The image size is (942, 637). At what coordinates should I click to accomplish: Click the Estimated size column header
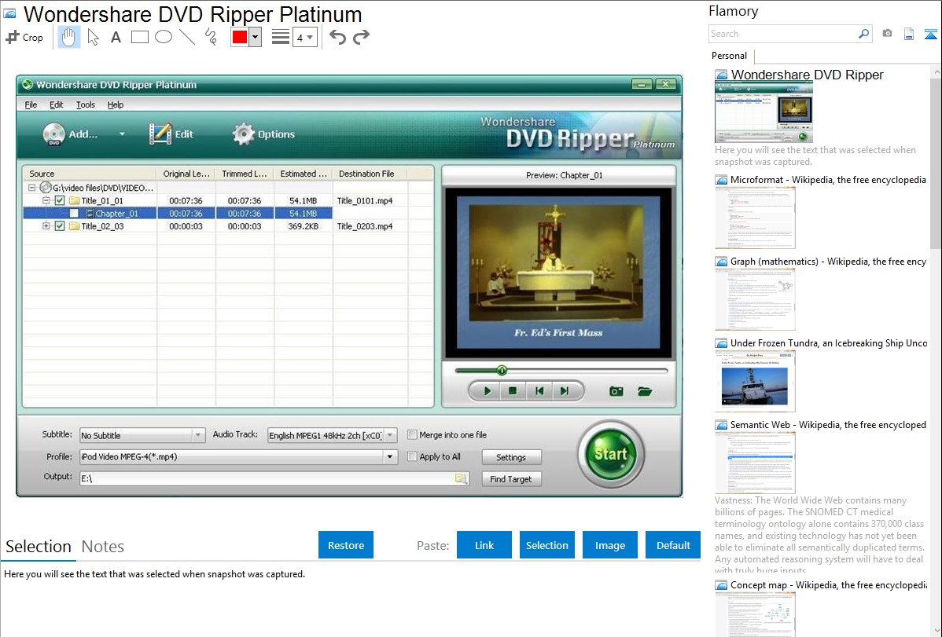point(304,174)
